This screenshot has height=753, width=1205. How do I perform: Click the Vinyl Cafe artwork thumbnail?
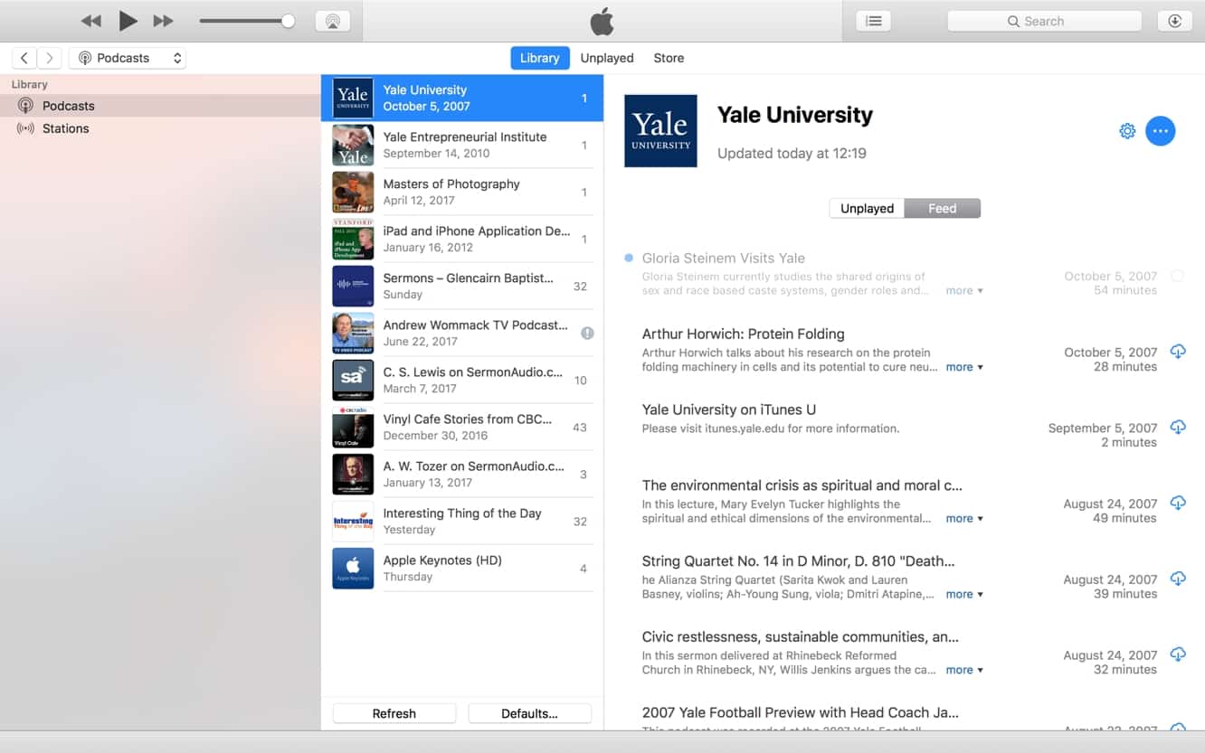pos(353,427)
